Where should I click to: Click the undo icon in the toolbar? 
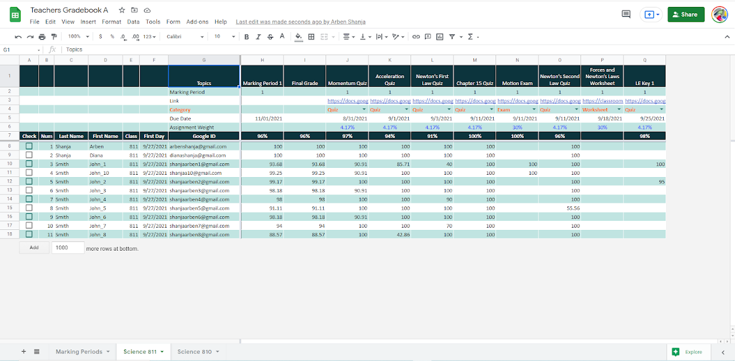coord(18,37)
